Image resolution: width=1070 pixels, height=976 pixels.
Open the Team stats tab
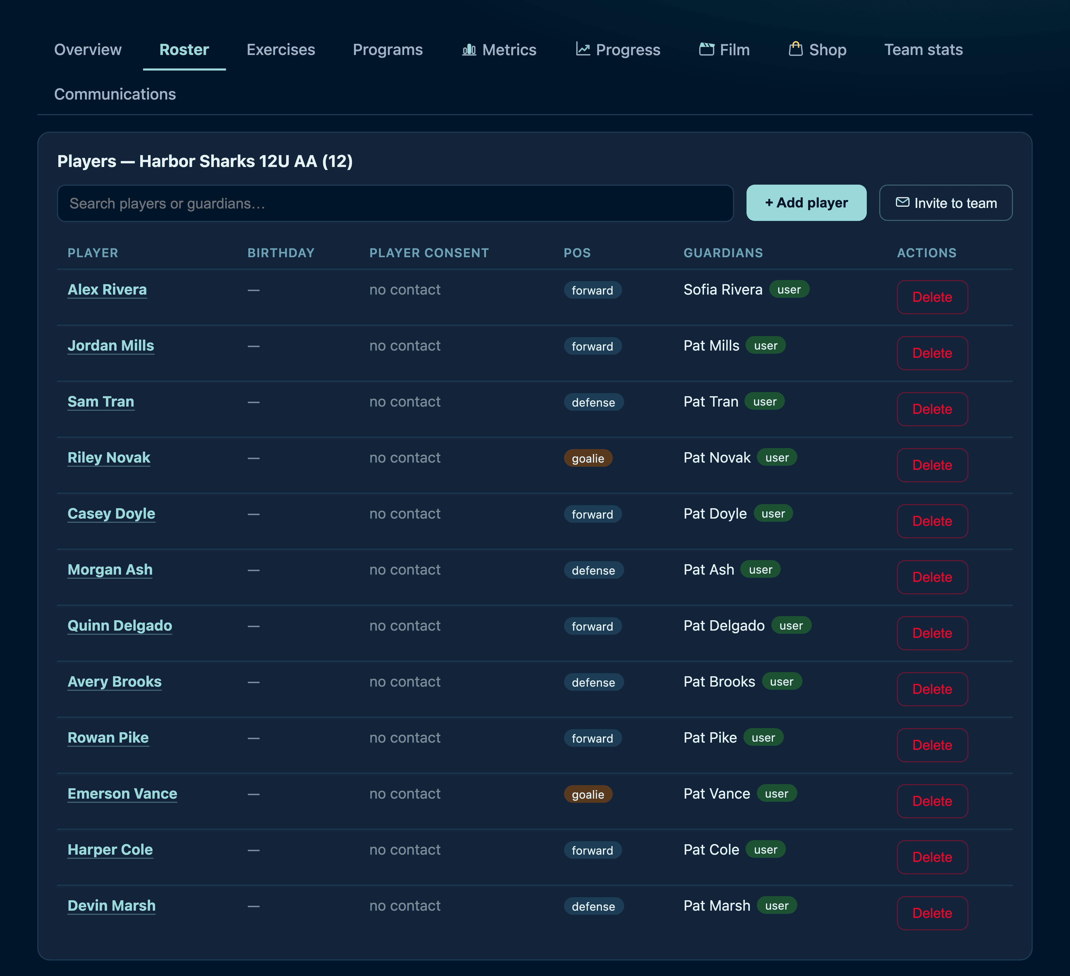point(923,50)
